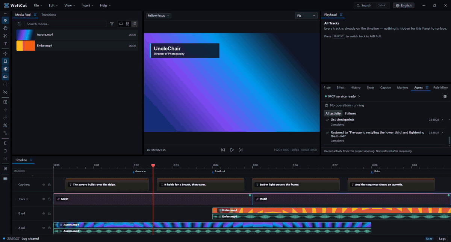This screenshot has height=242, width=451.
Task: Hide Track 3 with its eye icon
Action: pos(44,199)
